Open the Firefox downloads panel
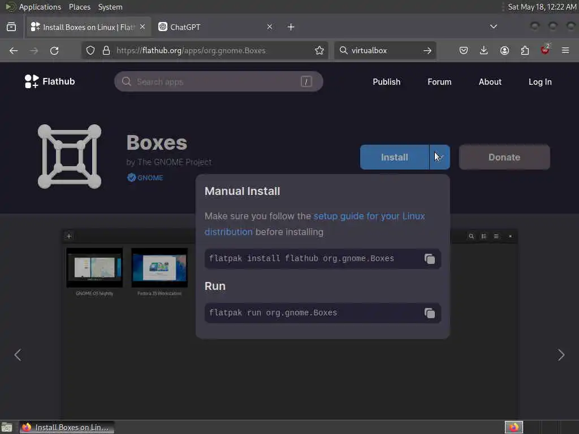Viewport: 579px width, 434px height. point(484,50)
